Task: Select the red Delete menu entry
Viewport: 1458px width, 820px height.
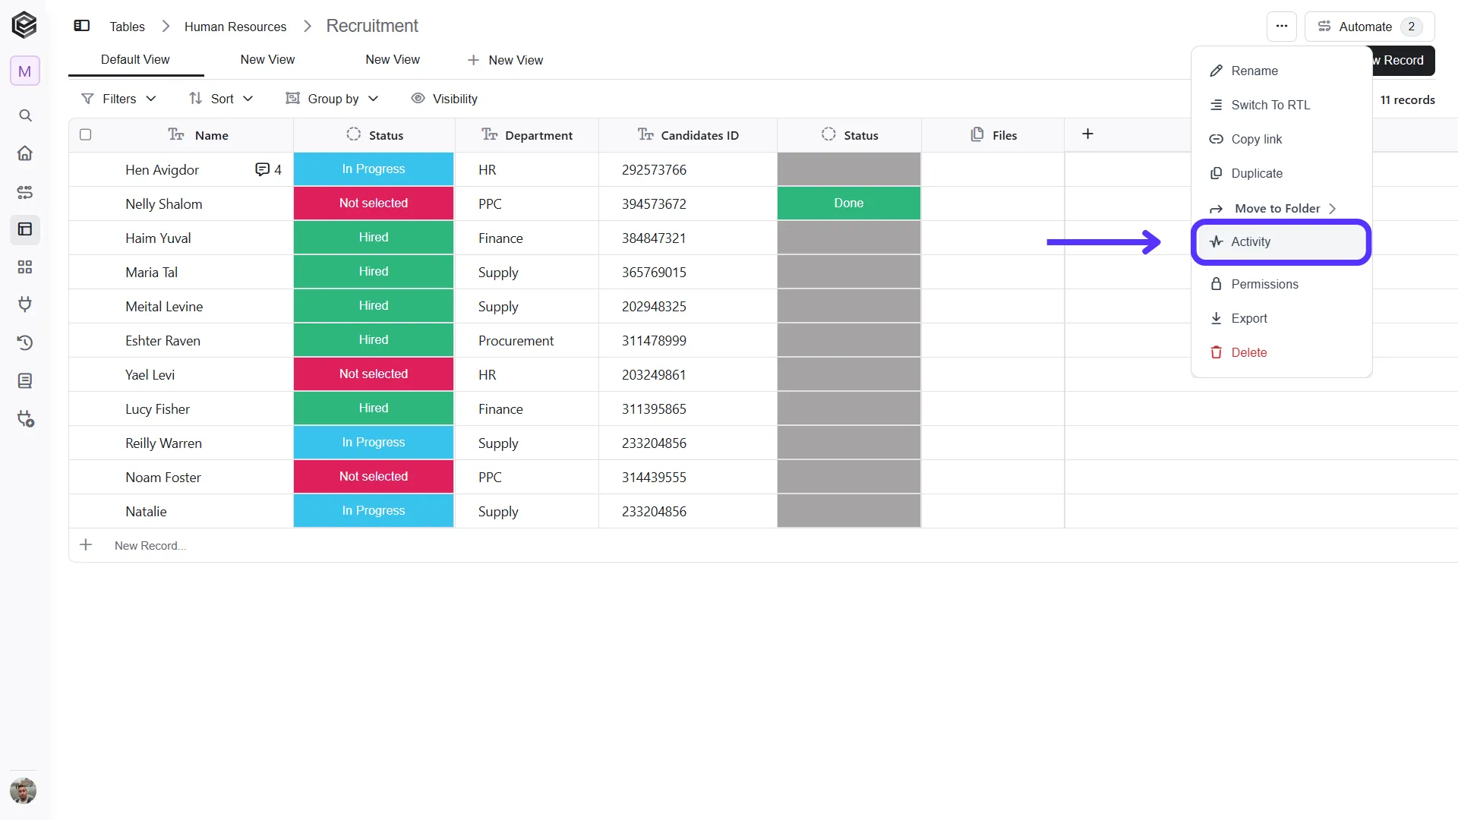Action: 1281,352
